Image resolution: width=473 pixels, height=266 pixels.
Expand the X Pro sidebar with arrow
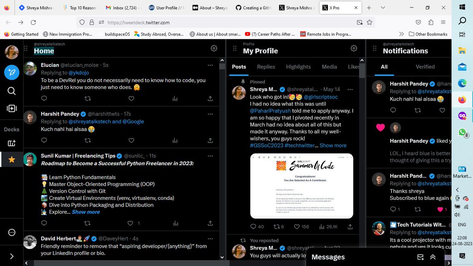pos(11,256)
